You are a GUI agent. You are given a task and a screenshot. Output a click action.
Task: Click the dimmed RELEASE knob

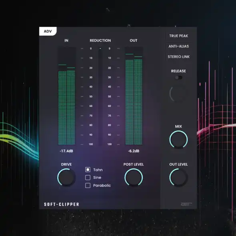(x=178, y=93)
